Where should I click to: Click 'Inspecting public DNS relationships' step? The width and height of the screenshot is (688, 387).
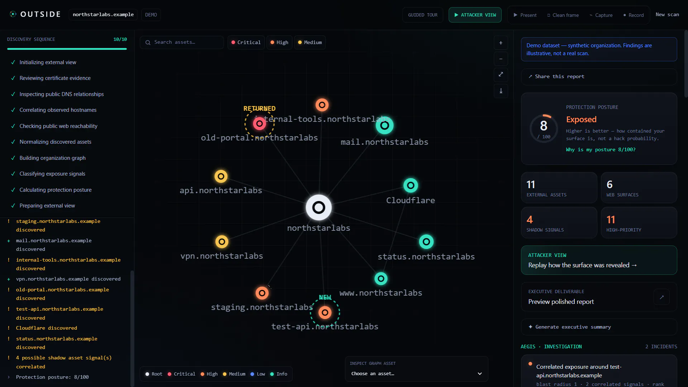pos(61,94)
